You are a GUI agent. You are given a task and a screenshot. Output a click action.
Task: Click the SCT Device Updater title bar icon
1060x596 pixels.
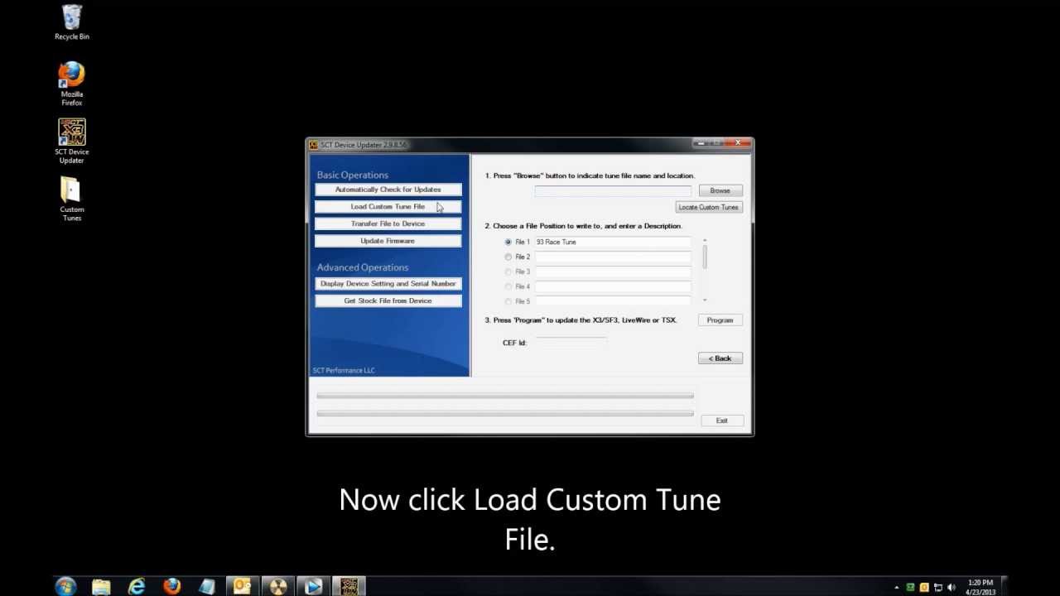click(x=314, y=145)
